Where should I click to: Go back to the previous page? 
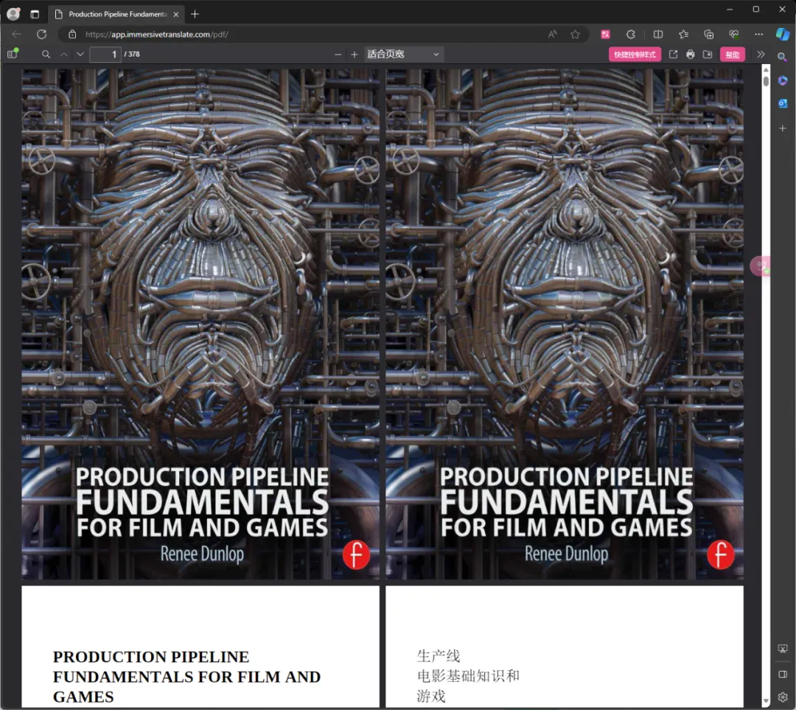click(16, 34)
